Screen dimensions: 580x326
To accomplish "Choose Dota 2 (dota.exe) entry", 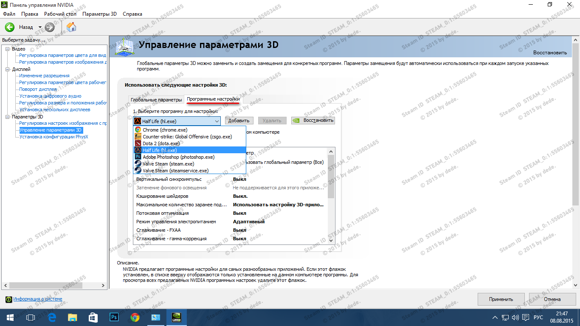I will tap(189, 143).
